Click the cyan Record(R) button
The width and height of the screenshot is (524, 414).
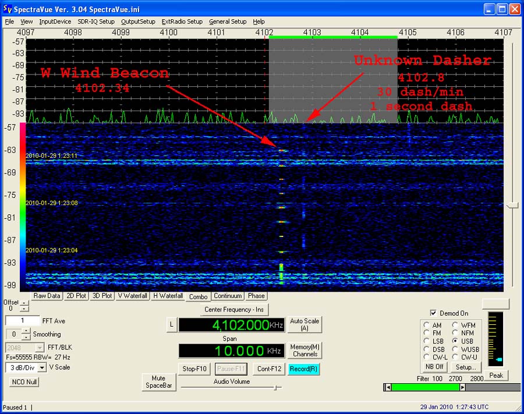coord(303,369)
